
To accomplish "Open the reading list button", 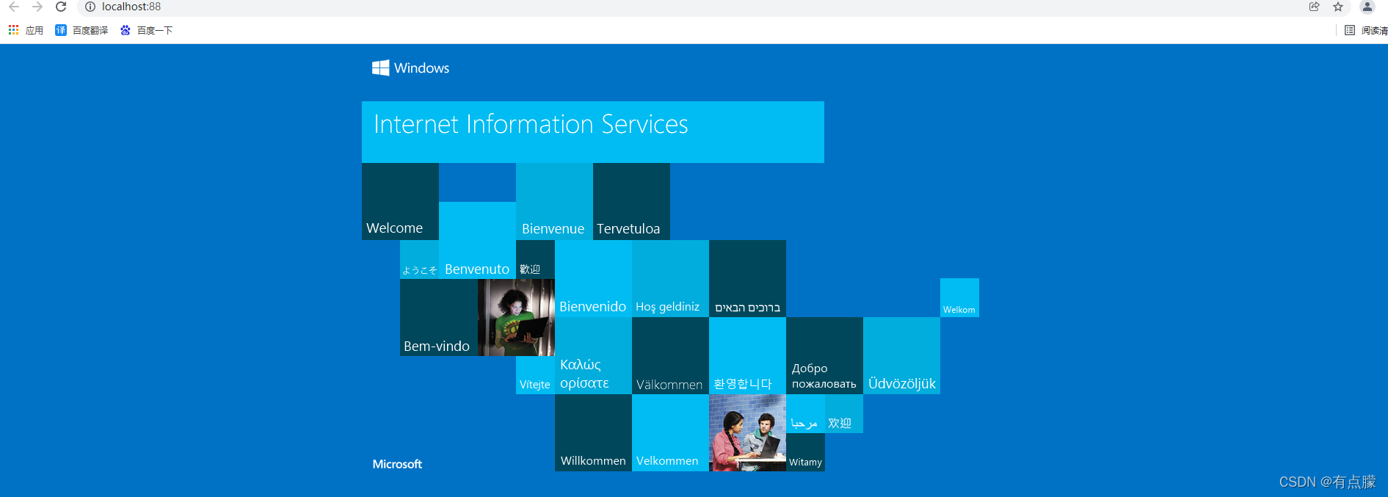I will 1365,30.
